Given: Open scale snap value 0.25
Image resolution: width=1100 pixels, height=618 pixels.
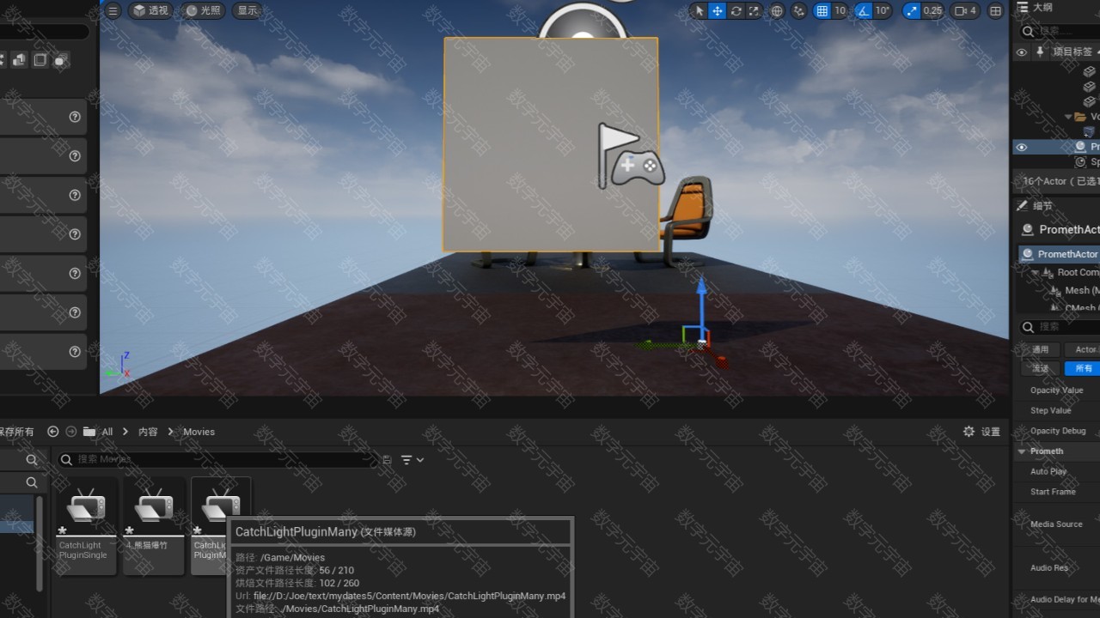Looking at the screenshot, I should coord(932,10).
